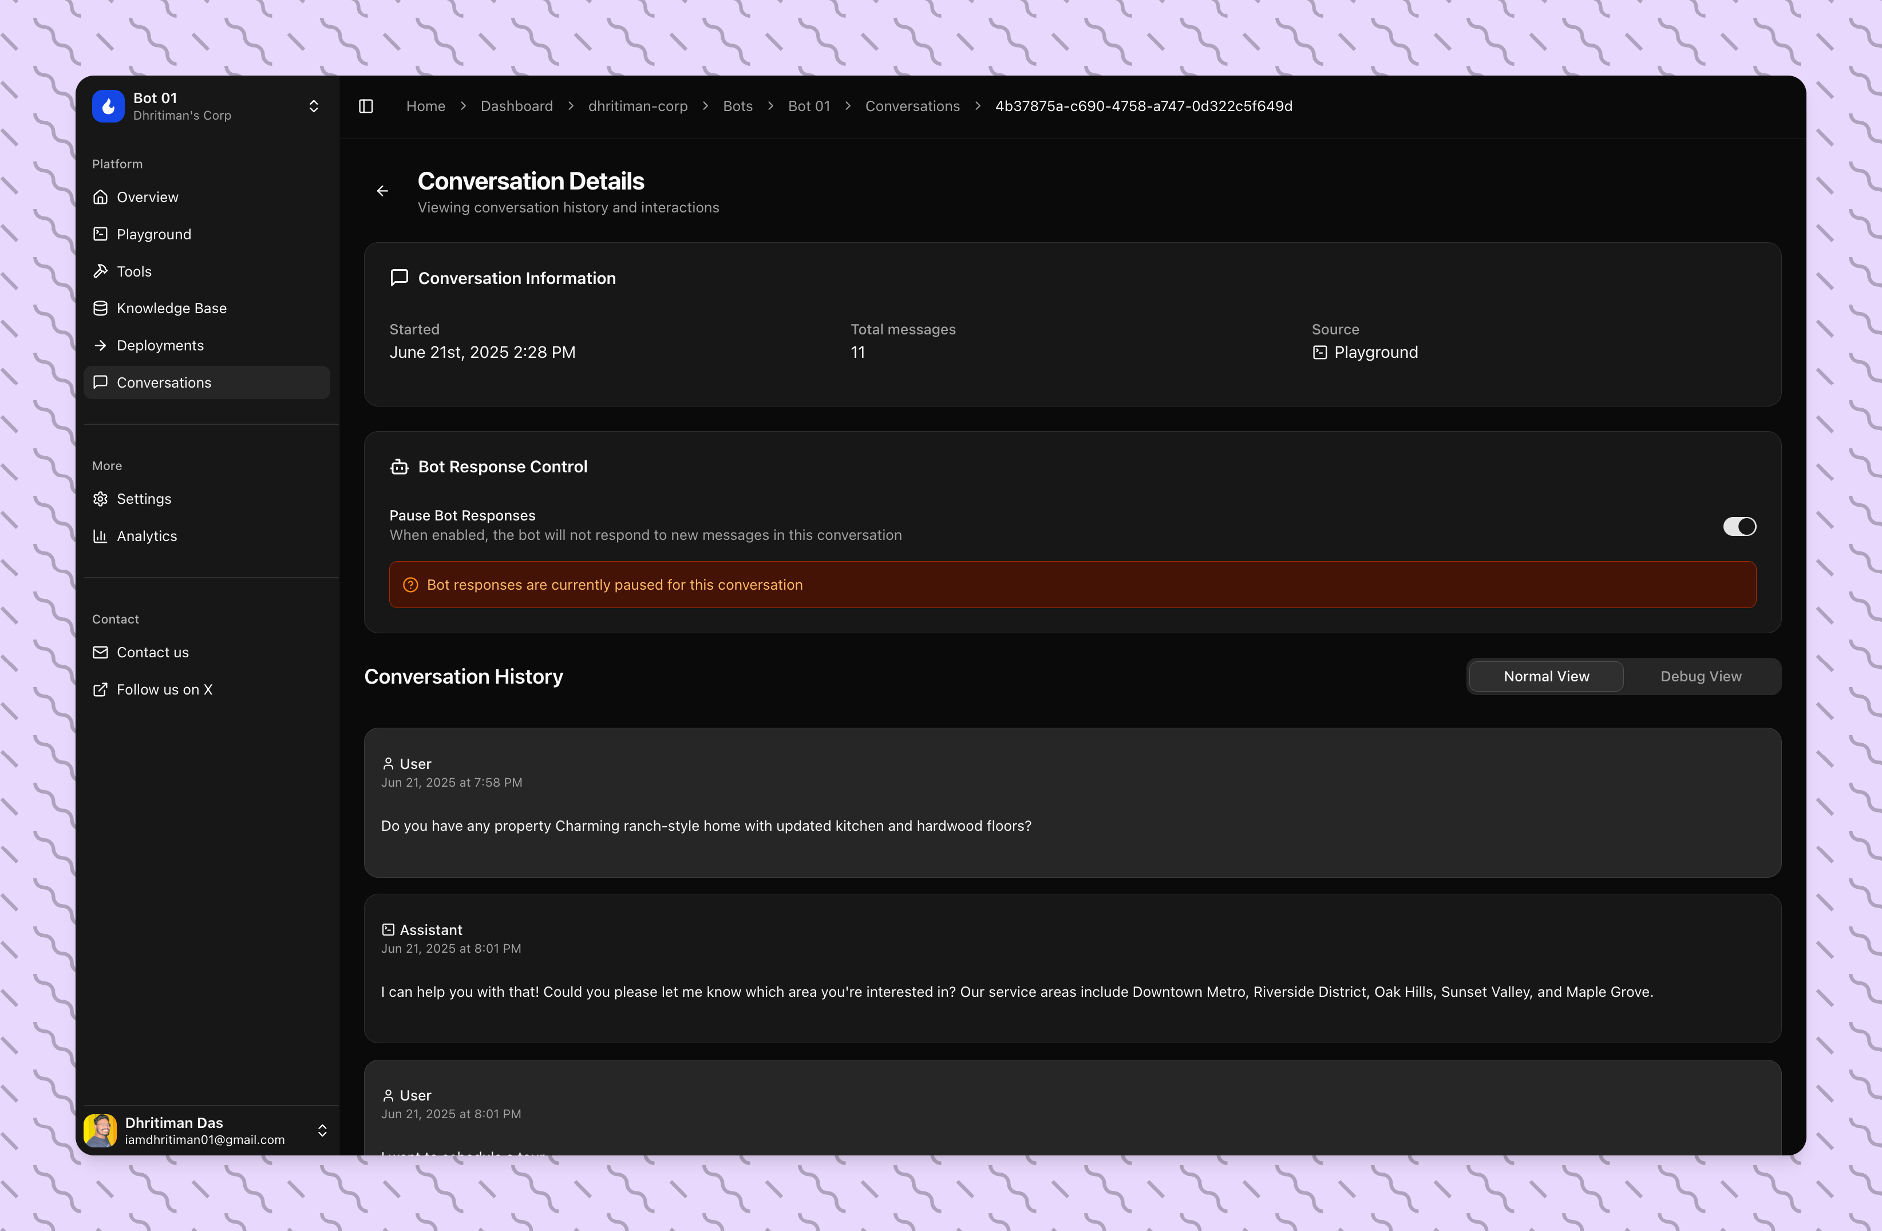Open Playground in the sidebar

[207, 234]
